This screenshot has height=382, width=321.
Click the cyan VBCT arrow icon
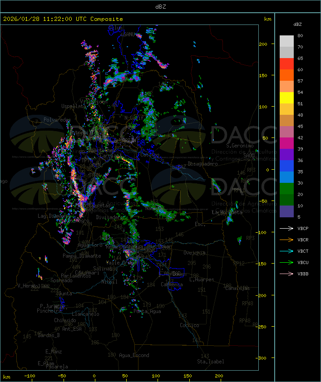[x=286, y=251]
